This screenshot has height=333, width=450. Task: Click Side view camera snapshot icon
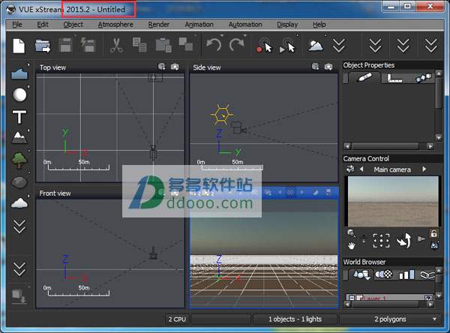coord(328,67)
